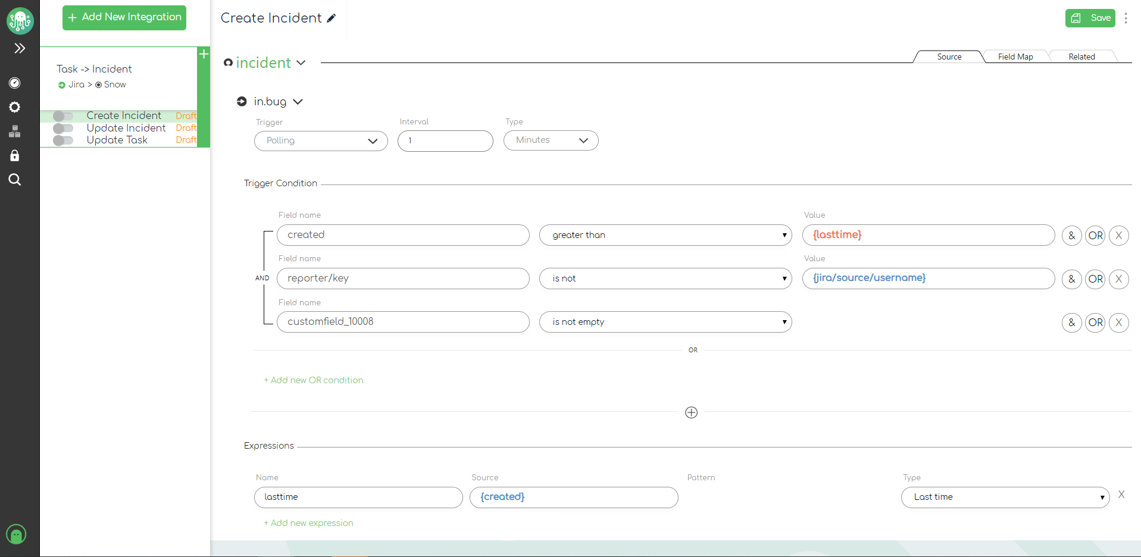Click the circled plus icon below OR conditions
1141x557 pixels.
pyautogui.click(x=691, y=412)
